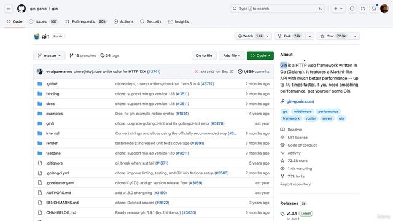
Task: Click the file icon for AUTHORS.md
Action: [x=39, y=193]
